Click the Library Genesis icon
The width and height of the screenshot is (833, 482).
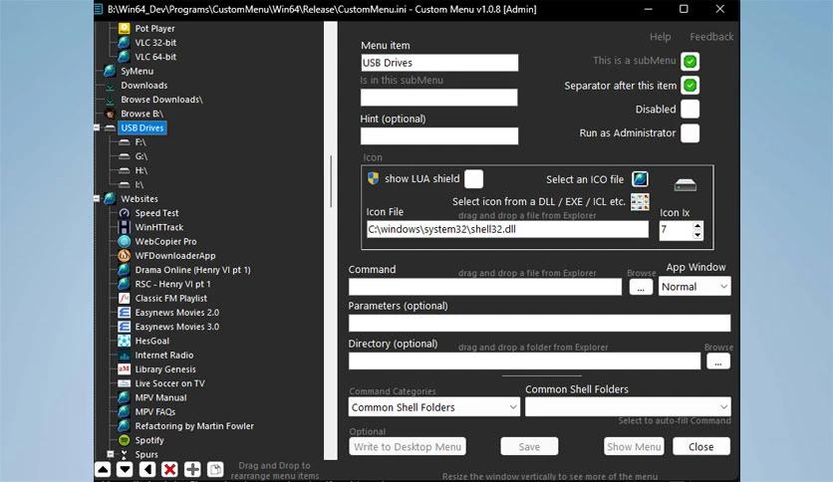coord(124,369)
